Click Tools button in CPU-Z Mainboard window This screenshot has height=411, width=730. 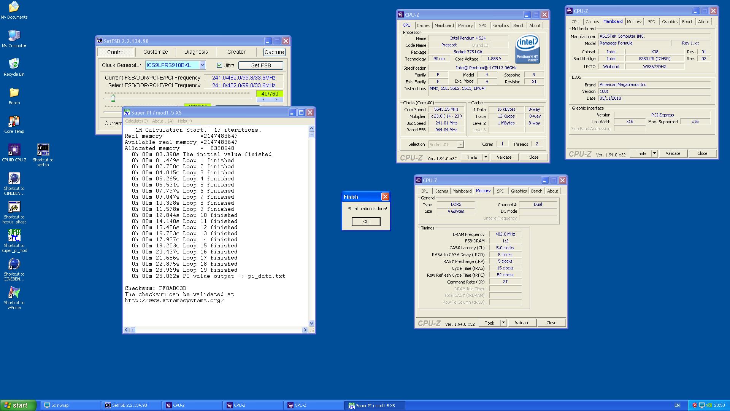pos(641,153)
